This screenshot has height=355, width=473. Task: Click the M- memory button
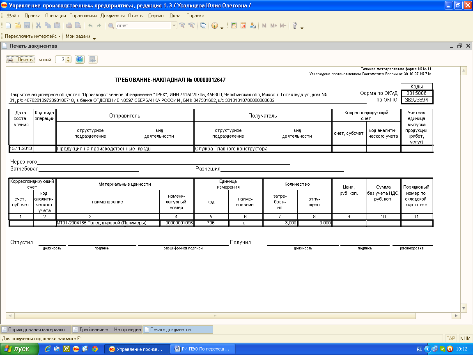point(282,25)
